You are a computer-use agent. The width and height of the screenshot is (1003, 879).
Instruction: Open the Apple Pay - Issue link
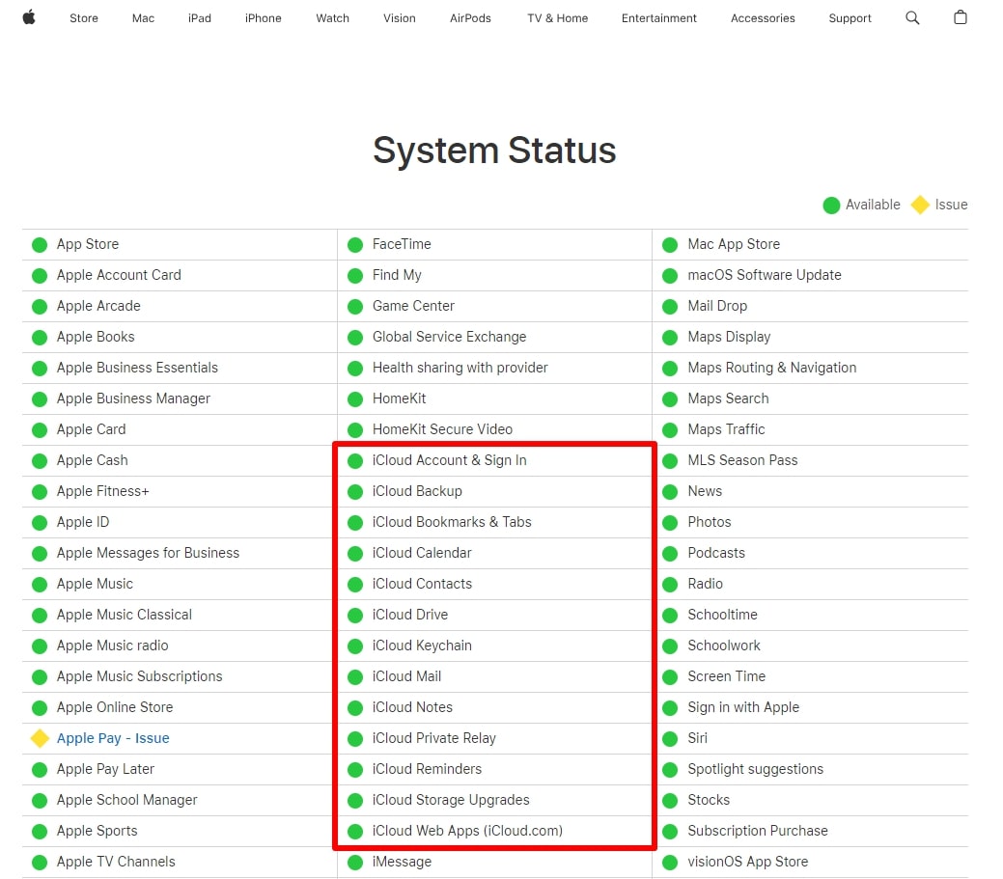113,738
